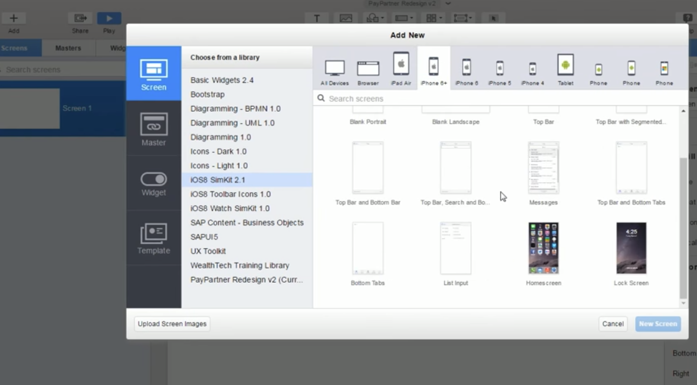This screenshot has width=697, height=385.
Task: Select the iPhone 4 device filter
Action: [532, 69]
